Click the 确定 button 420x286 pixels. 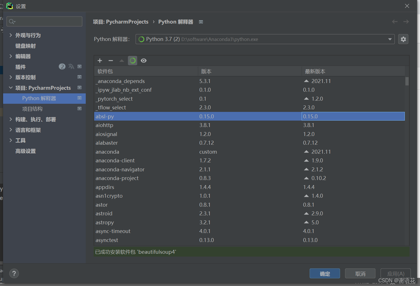[325, 274]
